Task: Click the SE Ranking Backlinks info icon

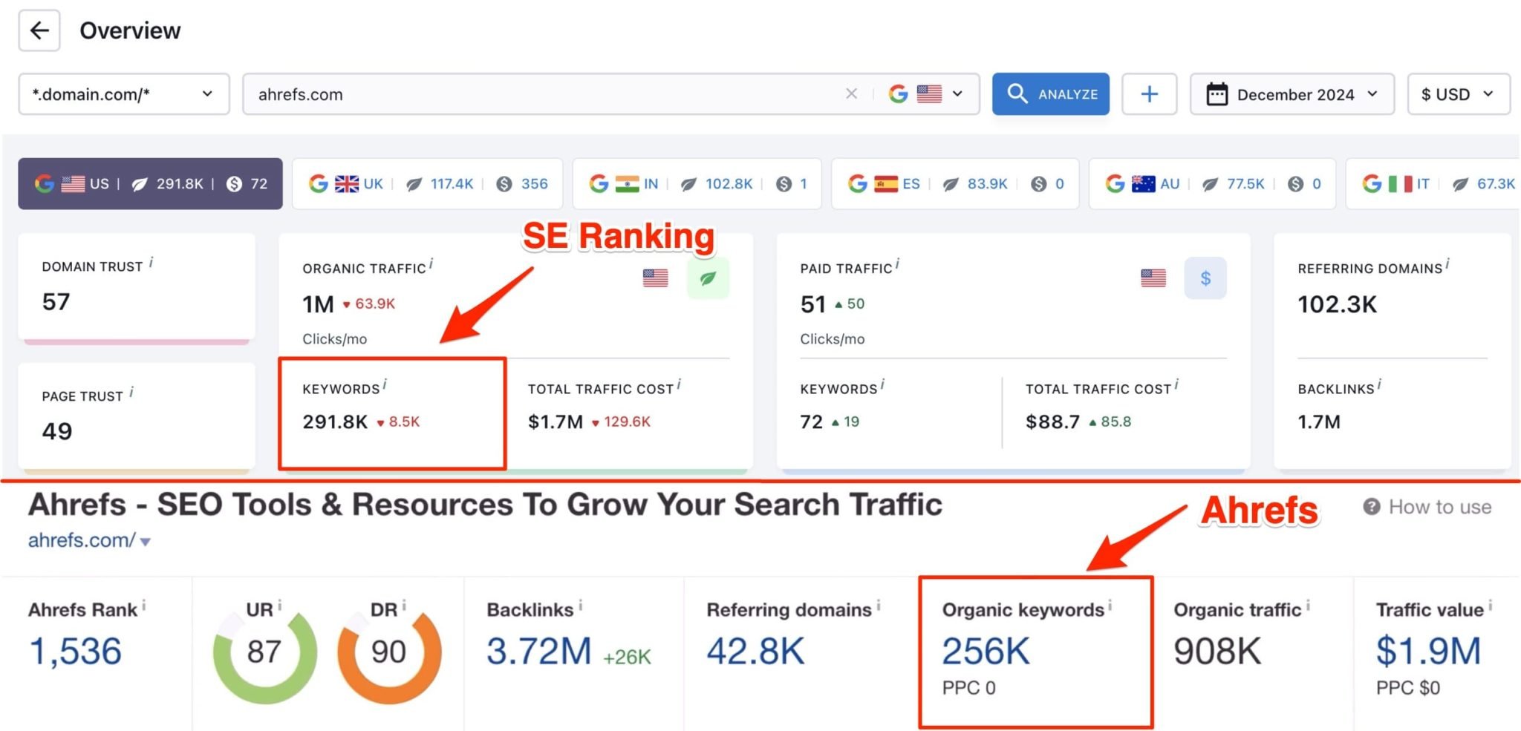Action: [1379, 385]
